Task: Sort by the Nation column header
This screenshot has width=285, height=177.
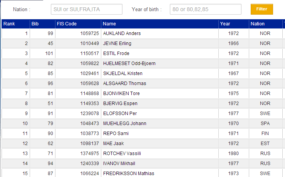Action: (258, 24)
